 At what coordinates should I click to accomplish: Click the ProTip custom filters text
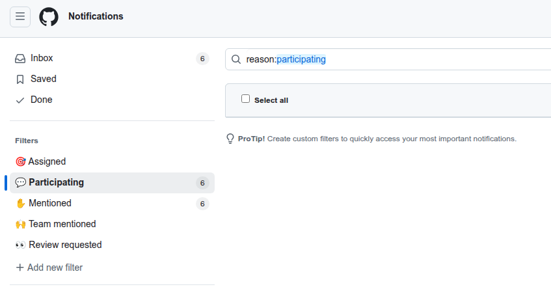[x=377, y=139]
